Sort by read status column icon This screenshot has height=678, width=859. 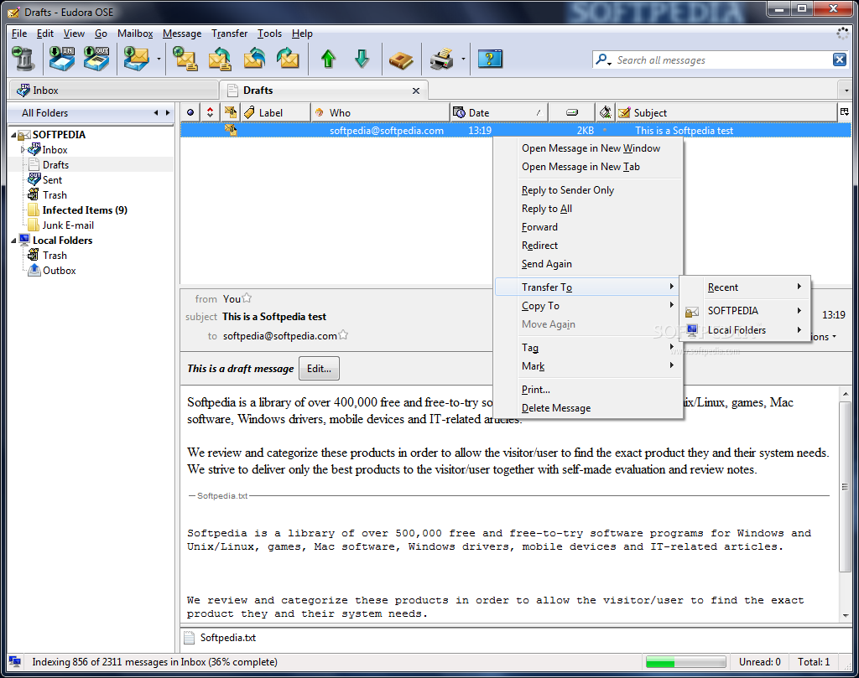point(190,112)
